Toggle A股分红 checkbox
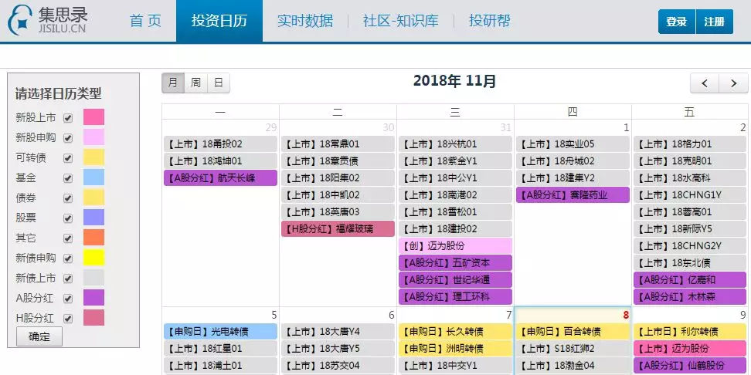This screenshot has width=751, height=375. click(68, 299)
